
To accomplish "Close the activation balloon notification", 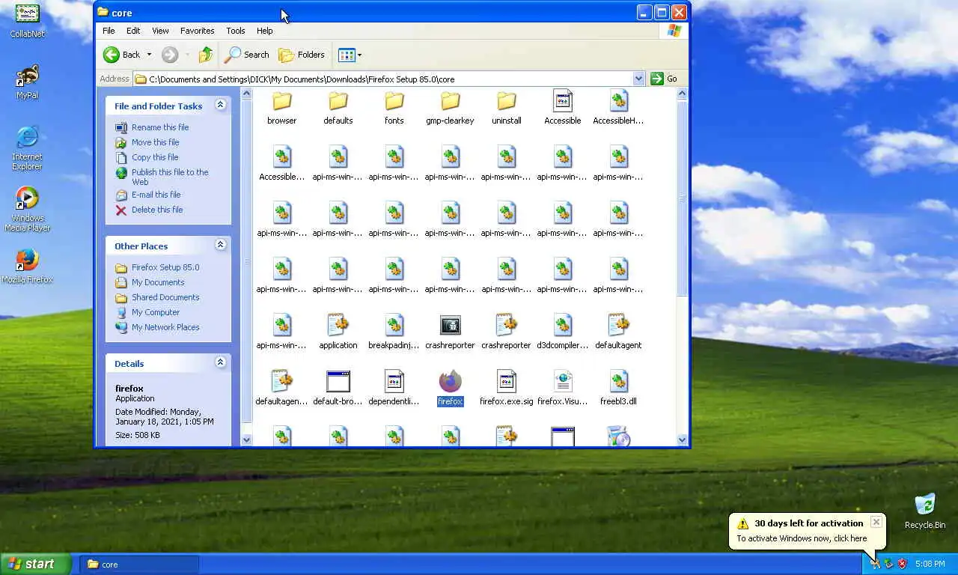I will [876, 522].
